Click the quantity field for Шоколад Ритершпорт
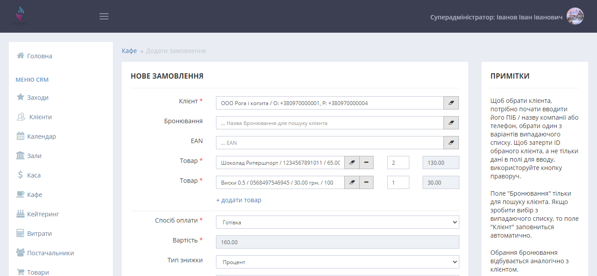 coord(398,163)
